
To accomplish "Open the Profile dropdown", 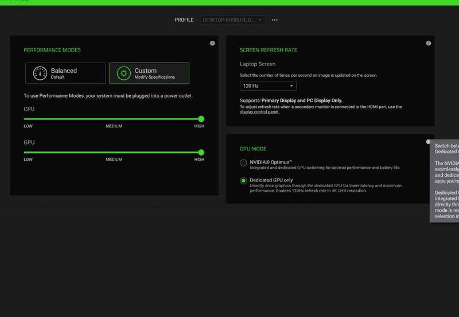I will [x=233, y=20].
